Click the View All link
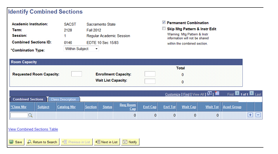This screenshot has width=278, height=154. click(x=198, y=95)
